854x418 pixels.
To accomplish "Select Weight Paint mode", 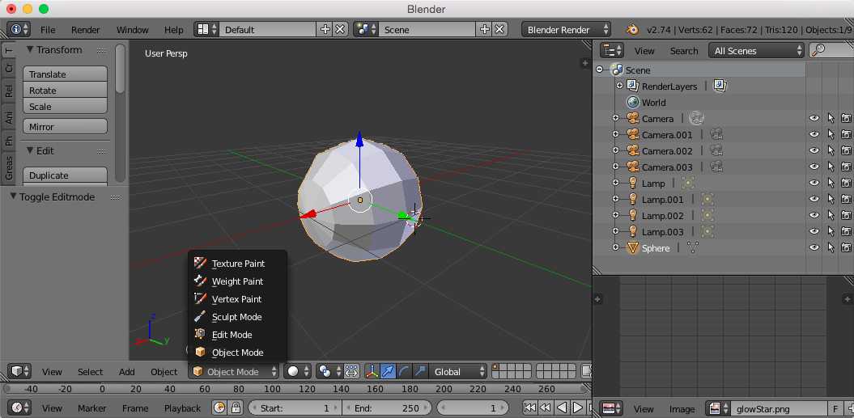I will (237, 281).
